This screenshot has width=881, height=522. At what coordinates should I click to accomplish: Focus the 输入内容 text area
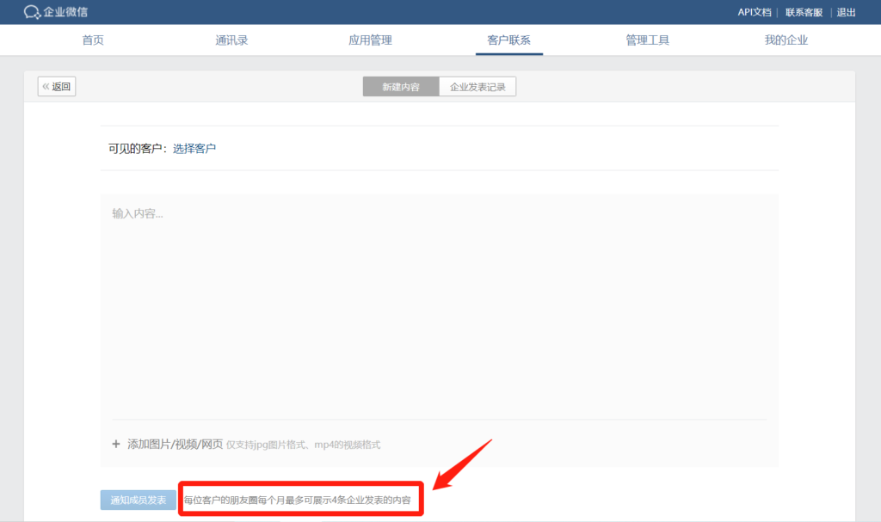[x=439, y=301]
